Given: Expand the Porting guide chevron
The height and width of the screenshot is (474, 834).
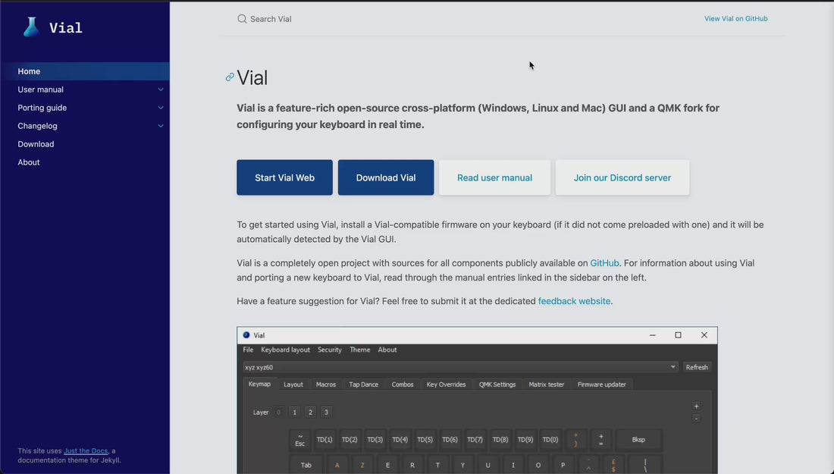Looking at the screenshot, I should (161, 108).
